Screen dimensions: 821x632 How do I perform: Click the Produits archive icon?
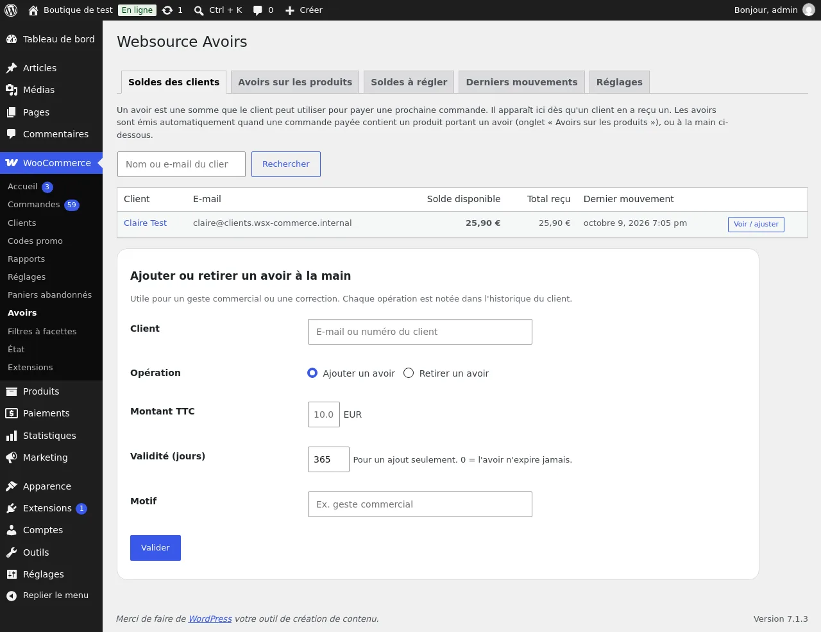coord(12,391)
